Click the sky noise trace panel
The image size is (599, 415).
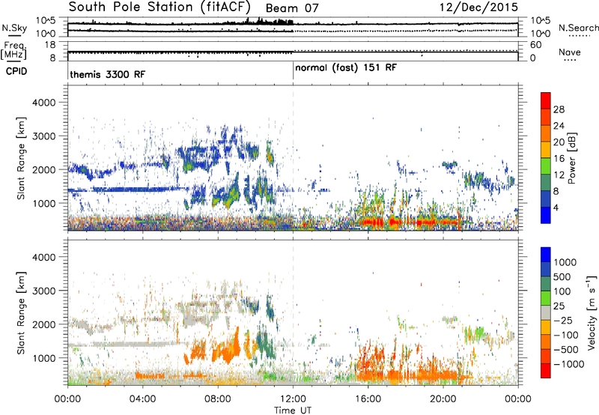[293, 27]
